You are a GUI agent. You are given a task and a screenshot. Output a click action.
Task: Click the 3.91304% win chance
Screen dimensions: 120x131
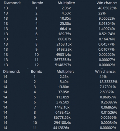pos(107,24)
